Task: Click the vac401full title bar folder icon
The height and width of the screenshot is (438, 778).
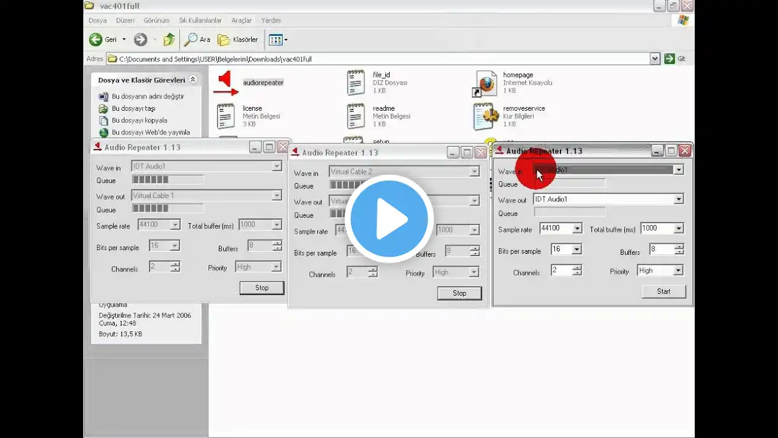Action: (89, 6)
